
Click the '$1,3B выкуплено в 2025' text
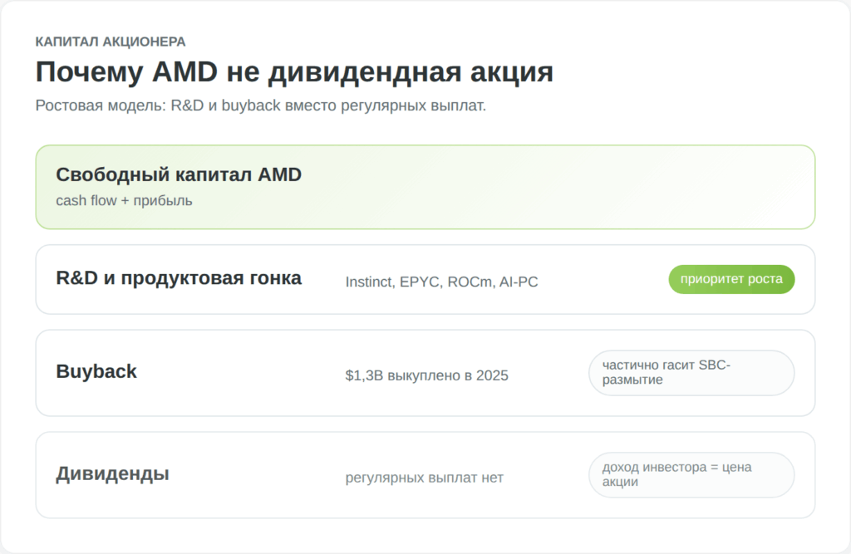pyautogui.click(x=426, y=375)
